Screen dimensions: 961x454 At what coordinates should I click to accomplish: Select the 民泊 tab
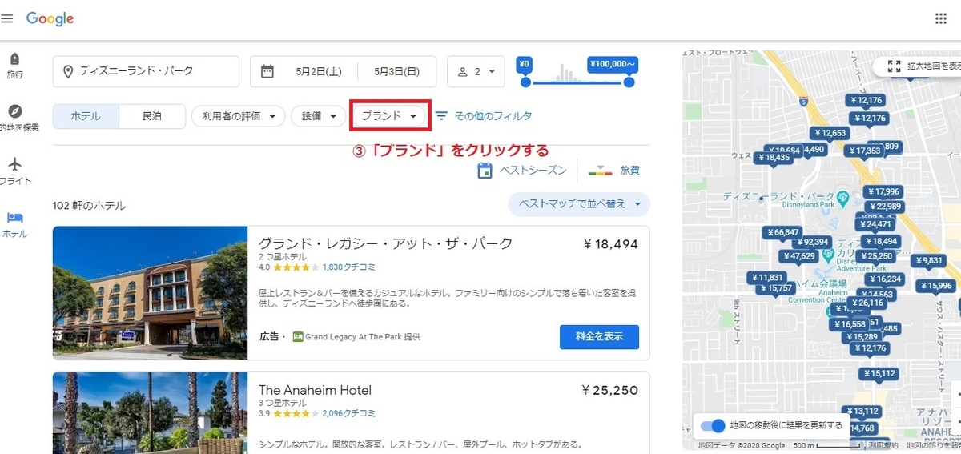[x=152, y=116]
